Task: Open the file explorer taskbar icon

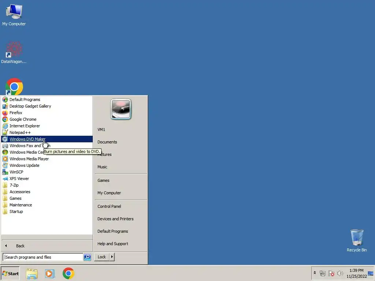Action: pos(32,274)
